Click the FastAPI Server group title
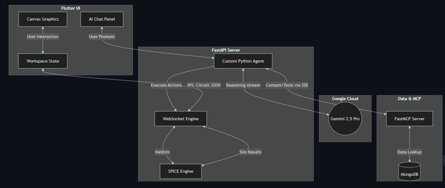 pos(226,50)
